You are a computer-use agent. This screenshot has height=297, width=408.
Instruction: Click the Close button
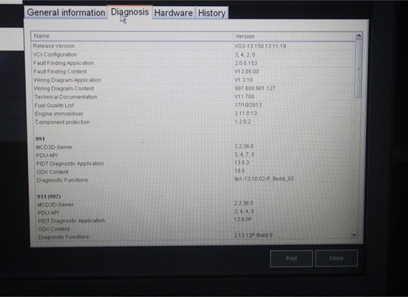(336, 258)
